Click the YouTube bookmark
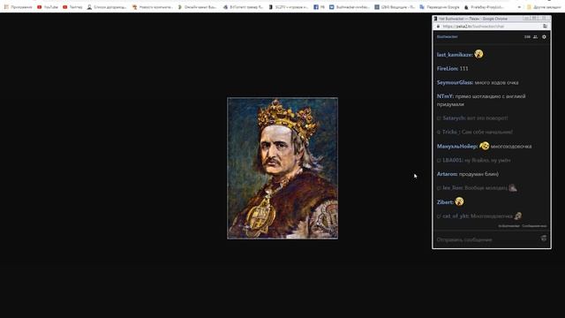The height and width of the screenshot is (318, 565). point(48,7)
